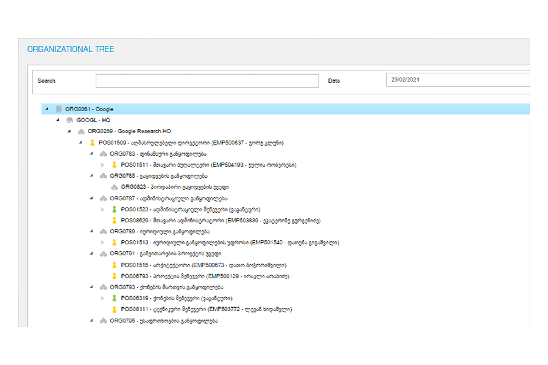Click the yellow person icon beside POS01509

(92, 143)
